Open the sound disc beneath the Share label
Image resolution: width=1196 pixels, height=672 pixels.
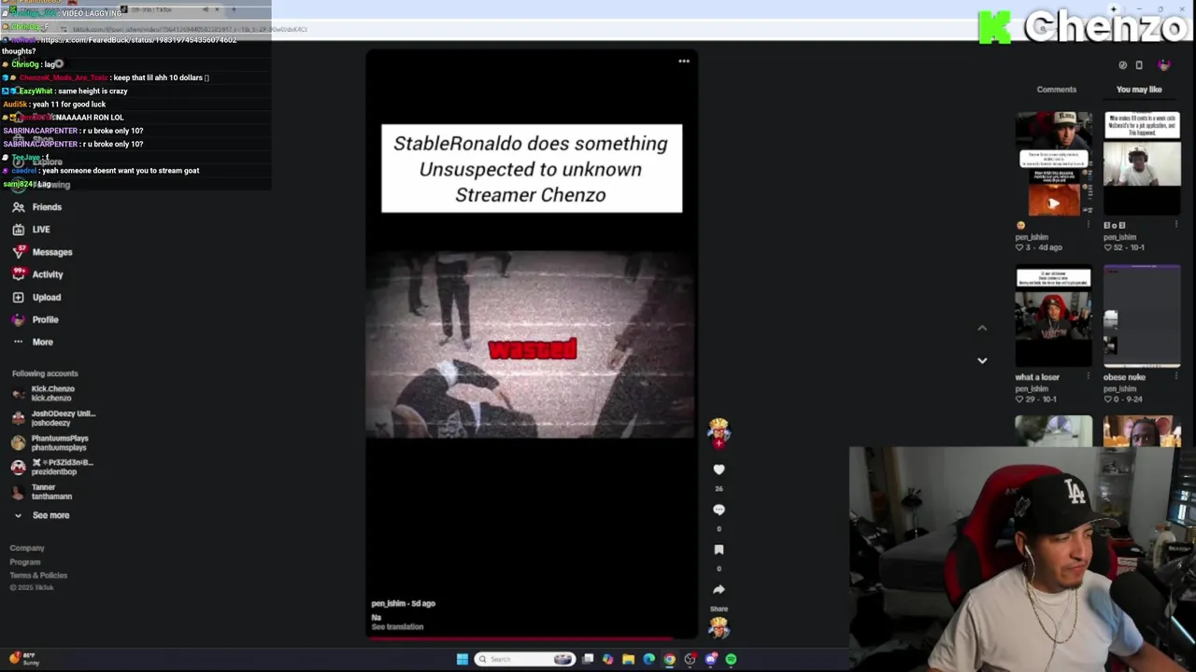coord(719,627)
